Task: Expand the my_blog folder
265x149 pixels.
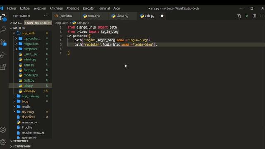Action: (x=14, y=112)
